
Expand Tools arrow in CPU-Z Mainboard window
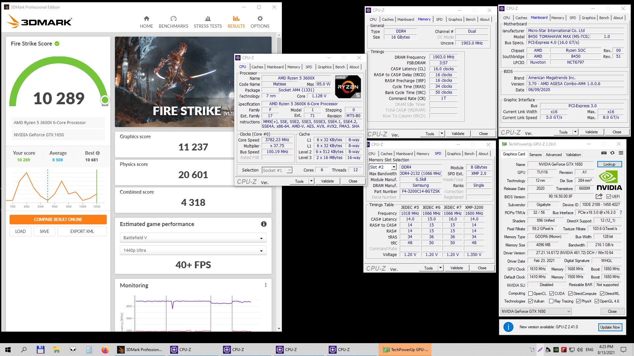[x=575, y=132]
